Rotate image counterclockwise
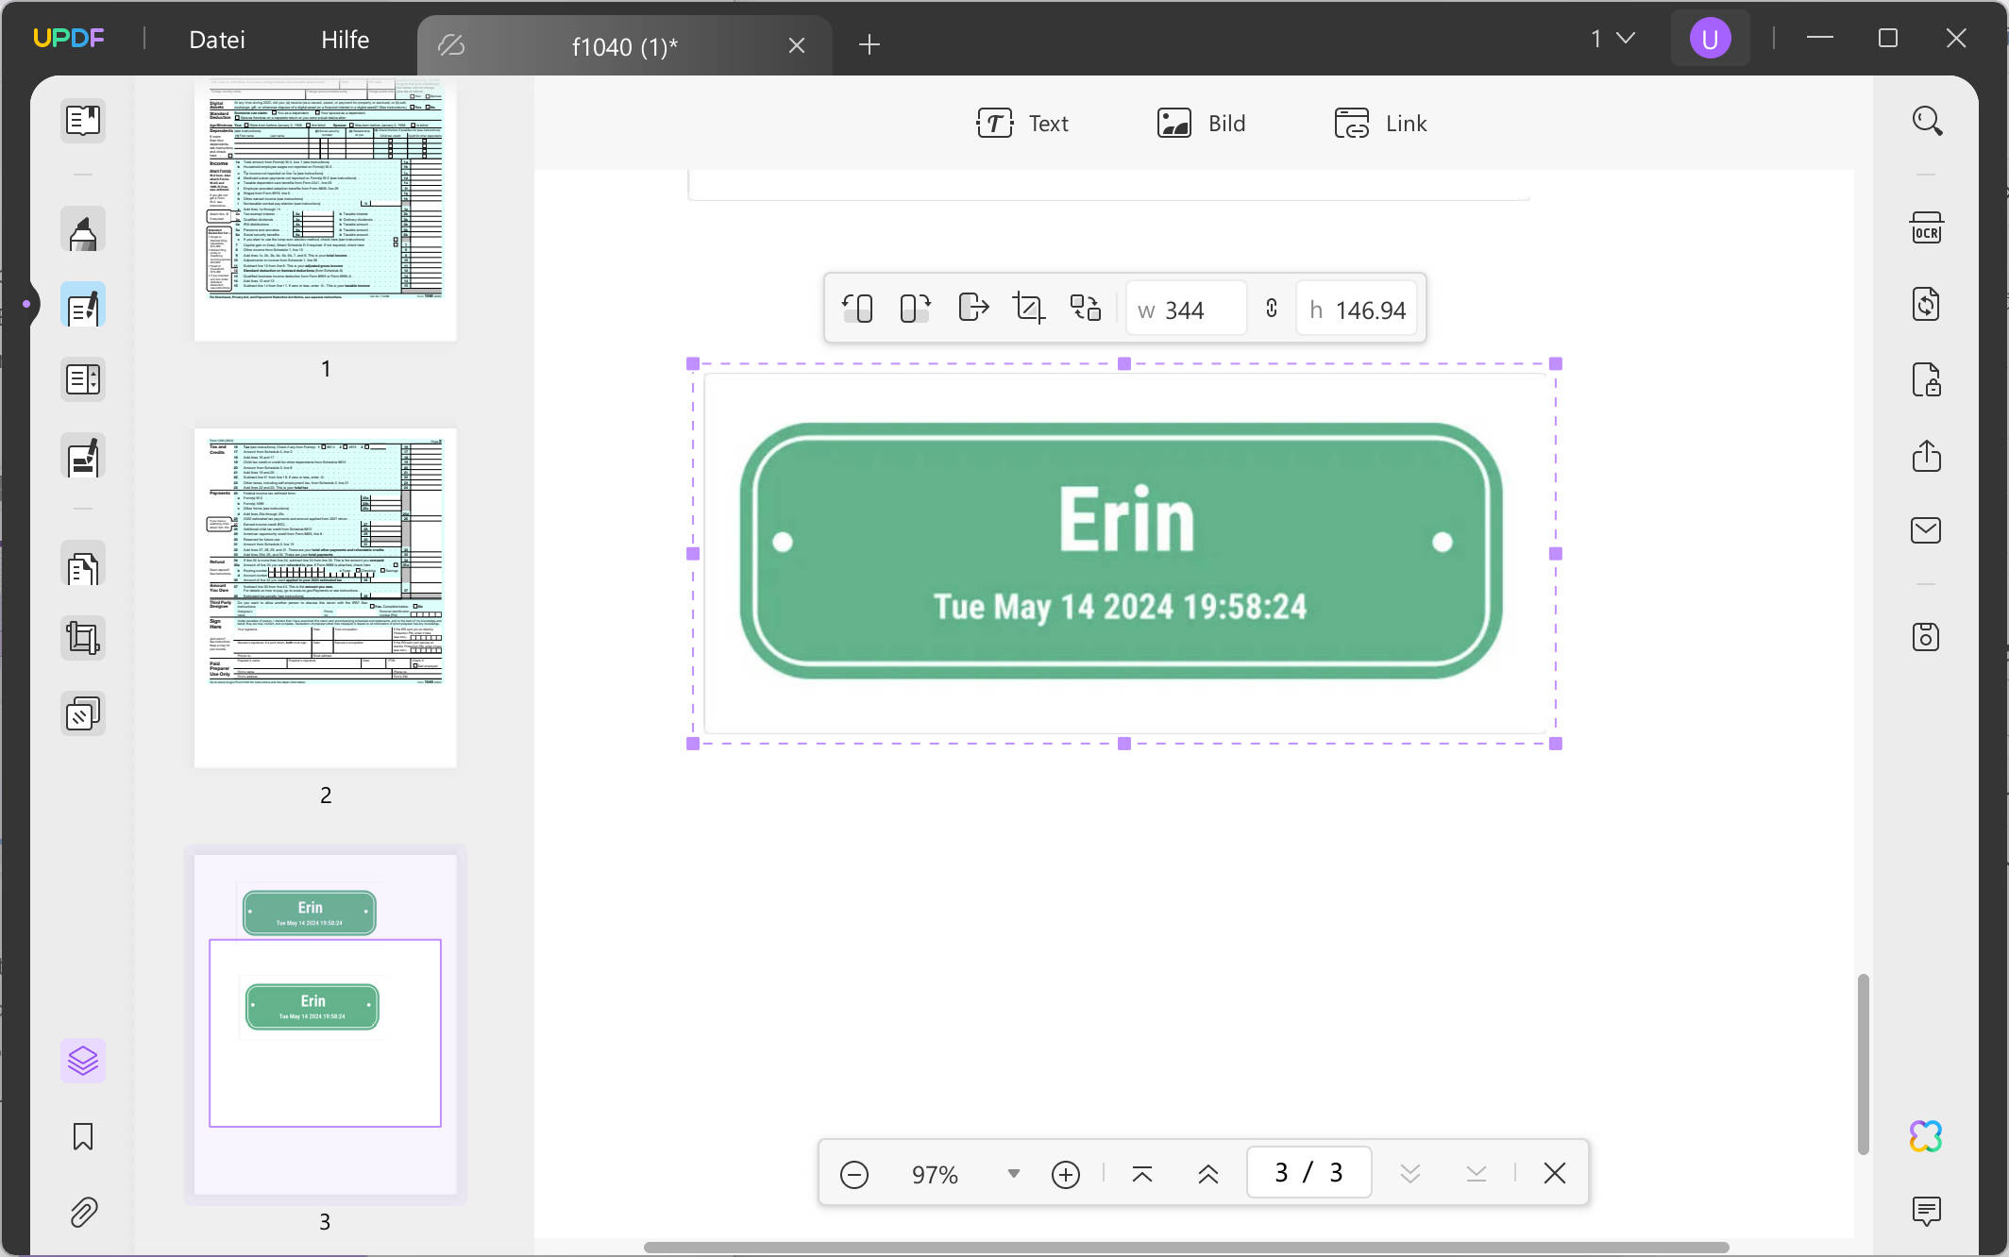The width and height of the screenshot is (2009, 1257). (x=857, y=309)
